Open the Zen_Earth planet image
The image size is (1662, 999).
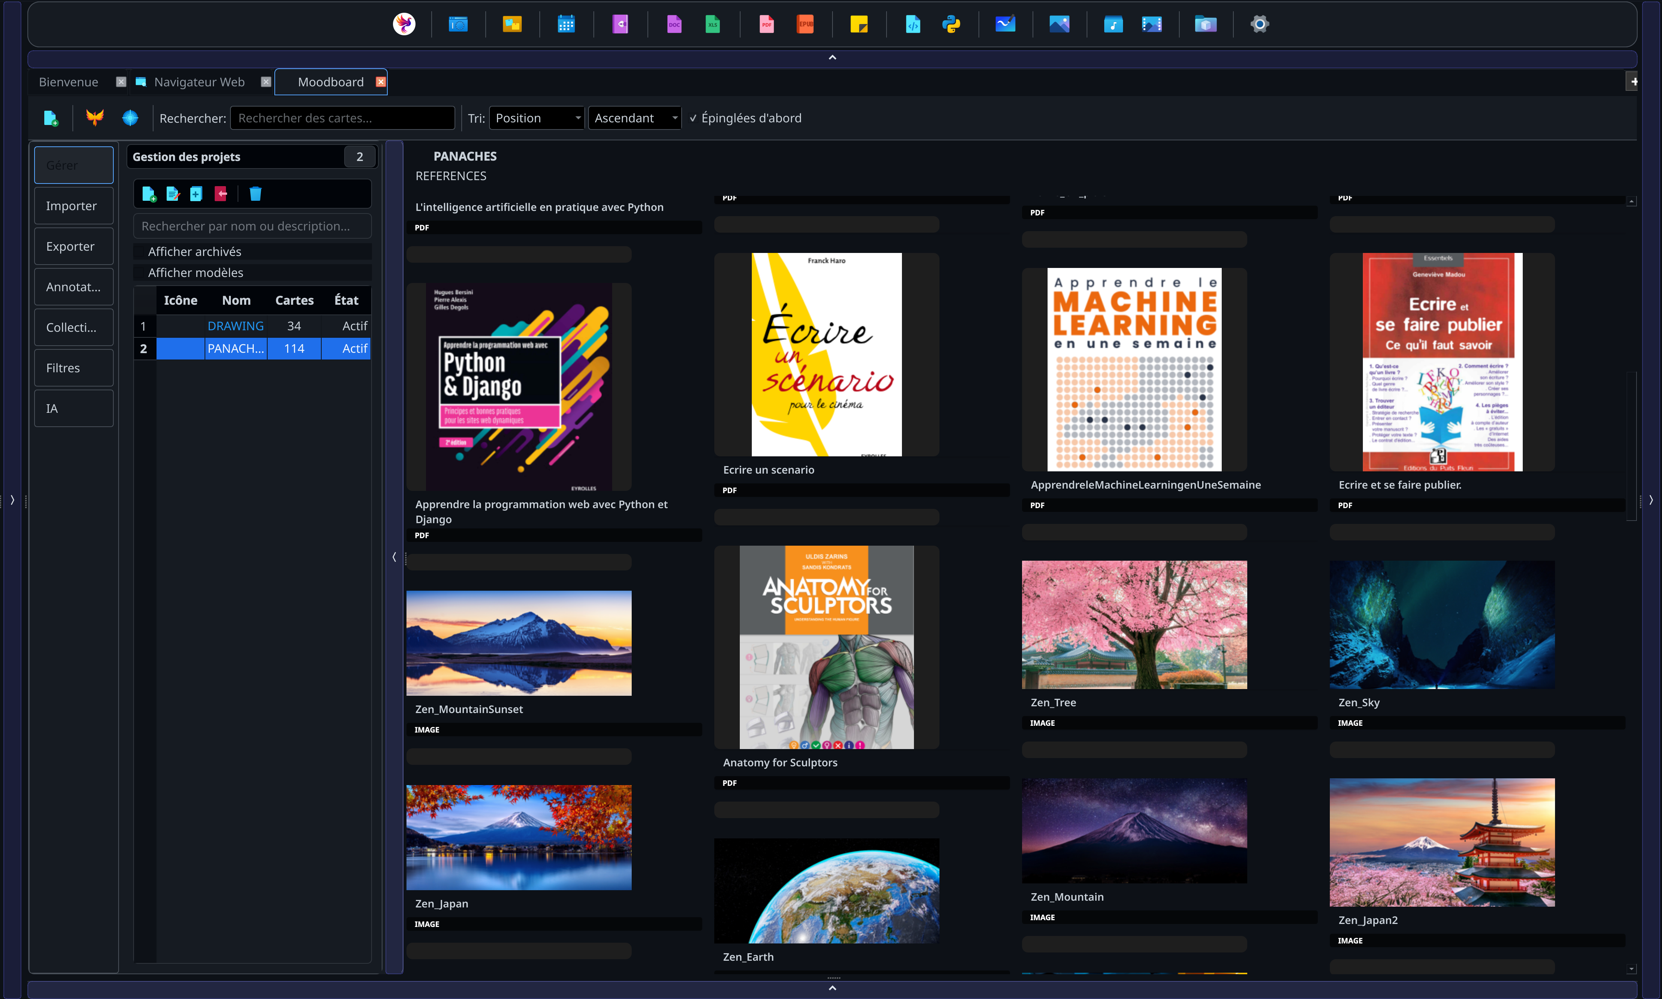pyautogui.click(x=826, y=891)
